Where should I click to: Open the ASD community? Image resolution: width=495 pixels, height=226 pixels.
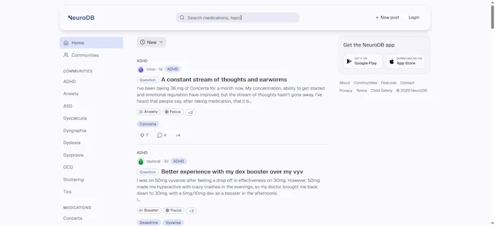coord(67,106)
